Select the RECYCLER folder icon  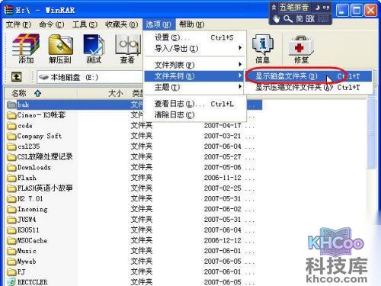tap(11, 281)
